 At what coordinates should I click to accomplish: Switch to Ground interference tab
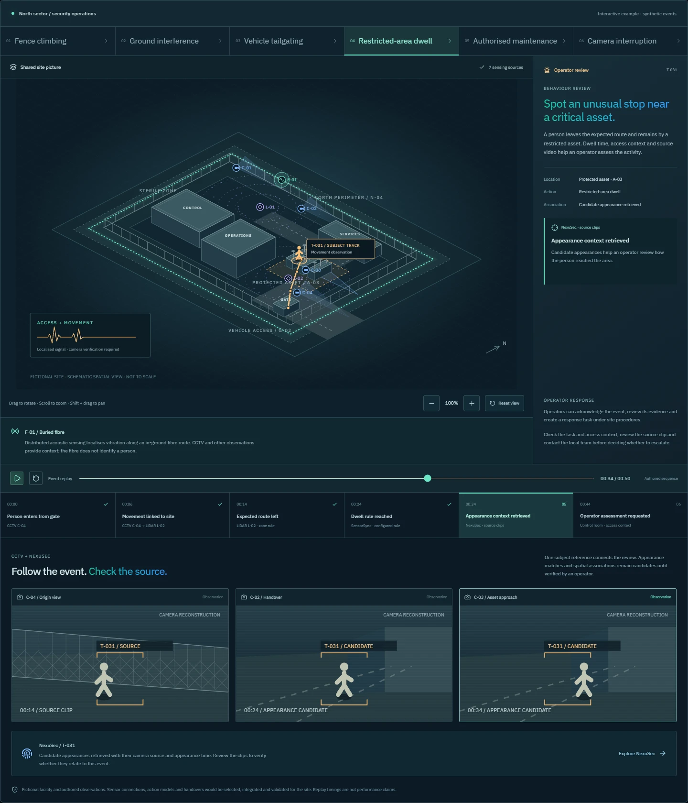[x=172, y=41]
